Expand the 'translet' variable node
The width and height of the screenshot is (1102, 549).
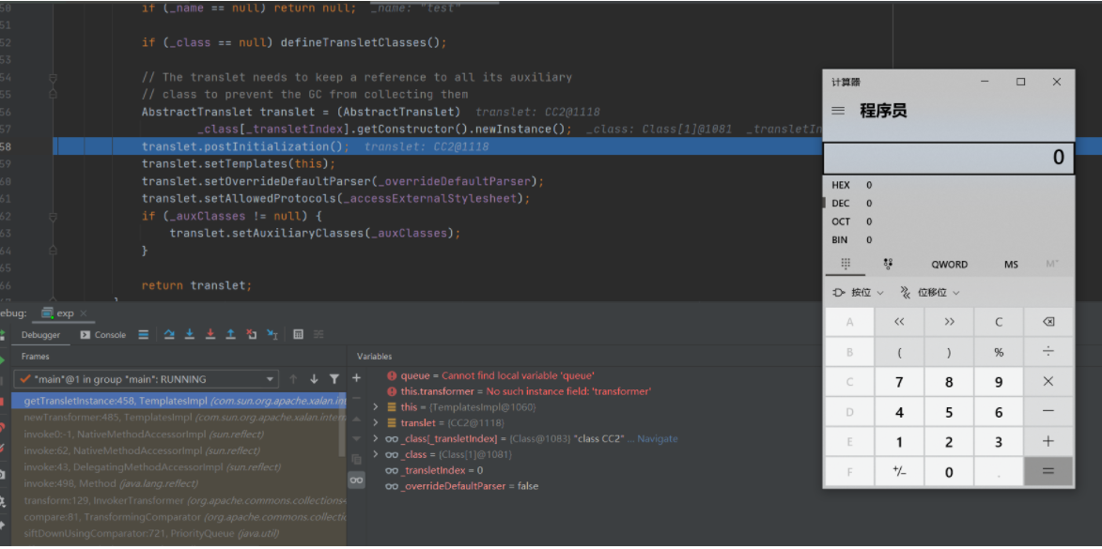click(x=375, y=422)
